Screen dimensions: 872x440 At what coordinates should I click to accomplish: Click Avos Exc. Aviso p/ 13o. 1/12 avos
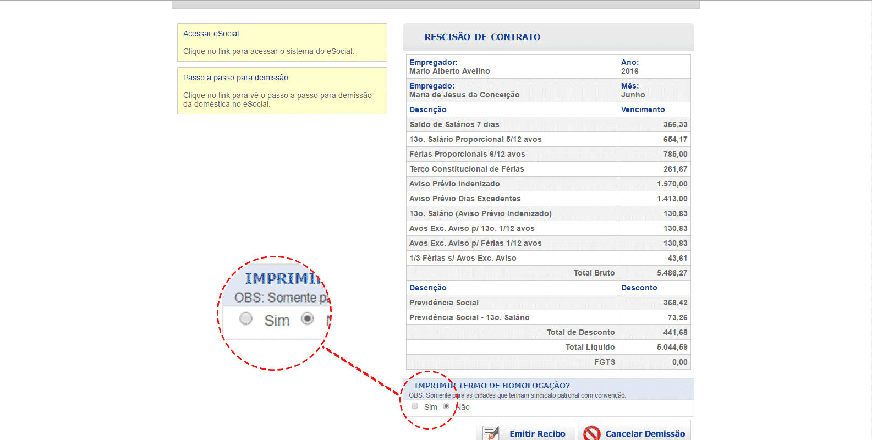point(472,228)
